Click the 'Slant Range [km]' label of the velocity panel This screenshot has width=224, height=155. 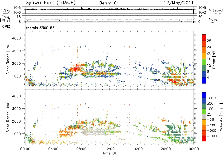pos(8,117)
